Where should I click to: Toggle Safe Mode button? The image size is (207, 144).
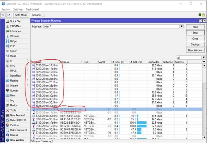pos(21,15)
